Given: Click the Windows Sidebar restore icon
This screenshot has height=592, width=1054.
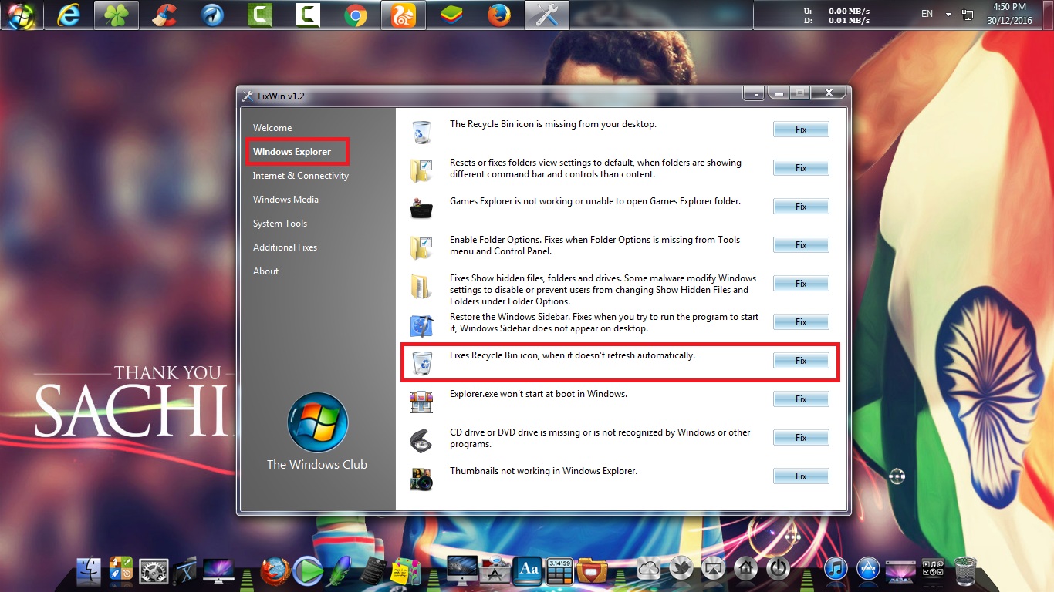Looking at the screenshot, I should (x=421, y=325).
